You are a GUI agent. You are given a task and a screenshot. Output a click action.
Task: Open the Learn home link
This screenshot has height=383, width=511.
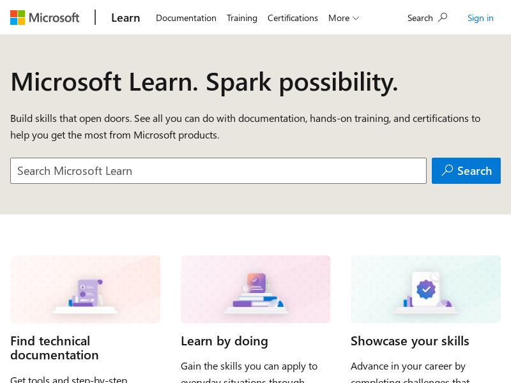(125, 18)
